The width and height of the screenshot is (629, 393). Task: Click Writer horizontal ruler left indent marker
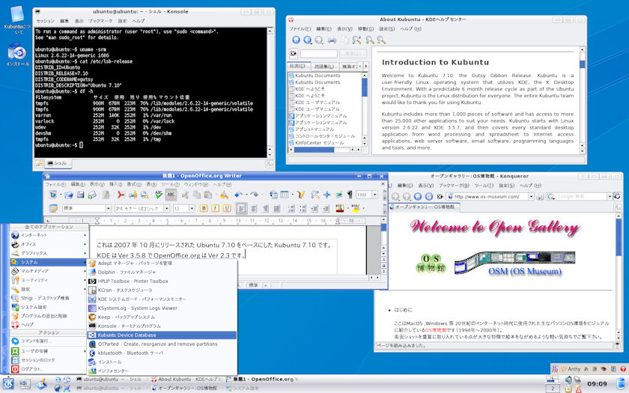point(97,221)
